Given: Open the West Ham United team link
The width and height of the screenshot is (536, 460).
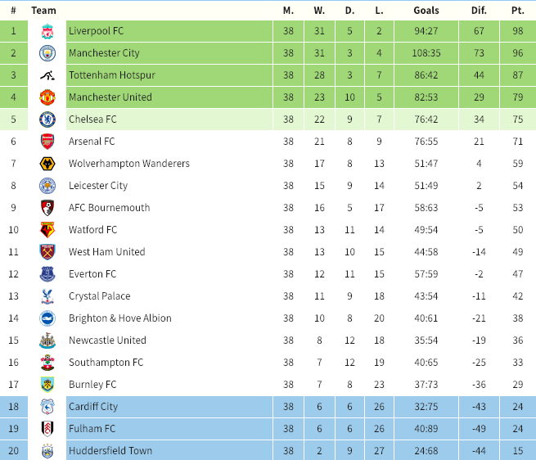Looking at the screenshot, I should pos(107,252).
